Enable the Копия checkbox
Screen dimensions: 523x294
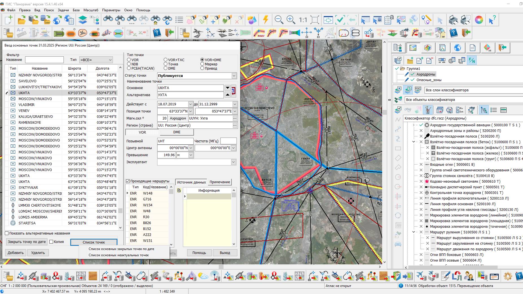tap(51, 242)
